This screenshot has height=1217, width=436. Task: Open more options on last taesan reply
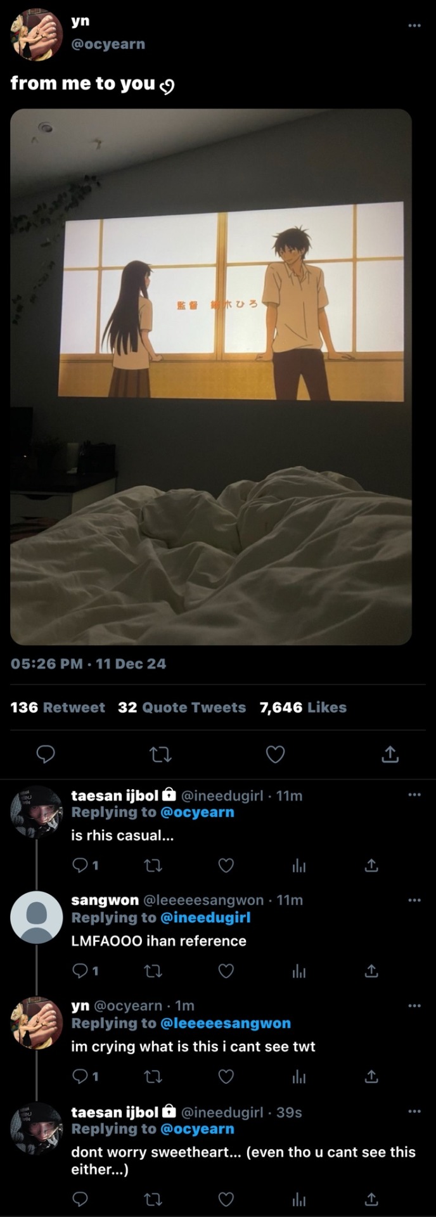(x=414, y=1111)
